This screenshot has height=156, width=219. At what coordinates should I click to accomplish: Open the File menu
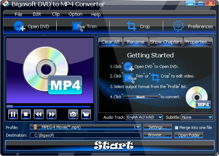click(18, 14)
